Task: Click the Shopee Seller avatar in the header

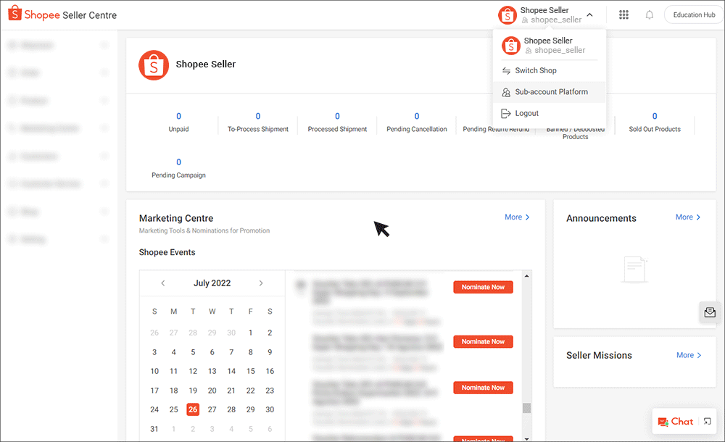Action: coord(508,14)
